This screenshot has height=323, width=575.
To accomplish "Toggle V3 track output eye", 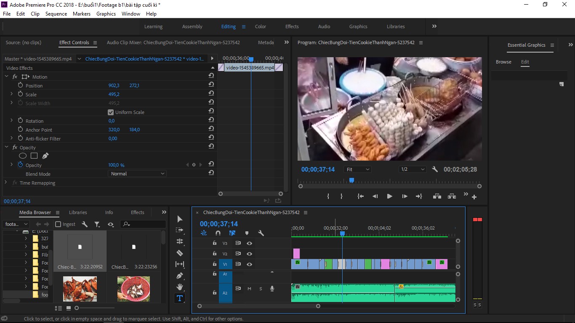I will 250,243.
